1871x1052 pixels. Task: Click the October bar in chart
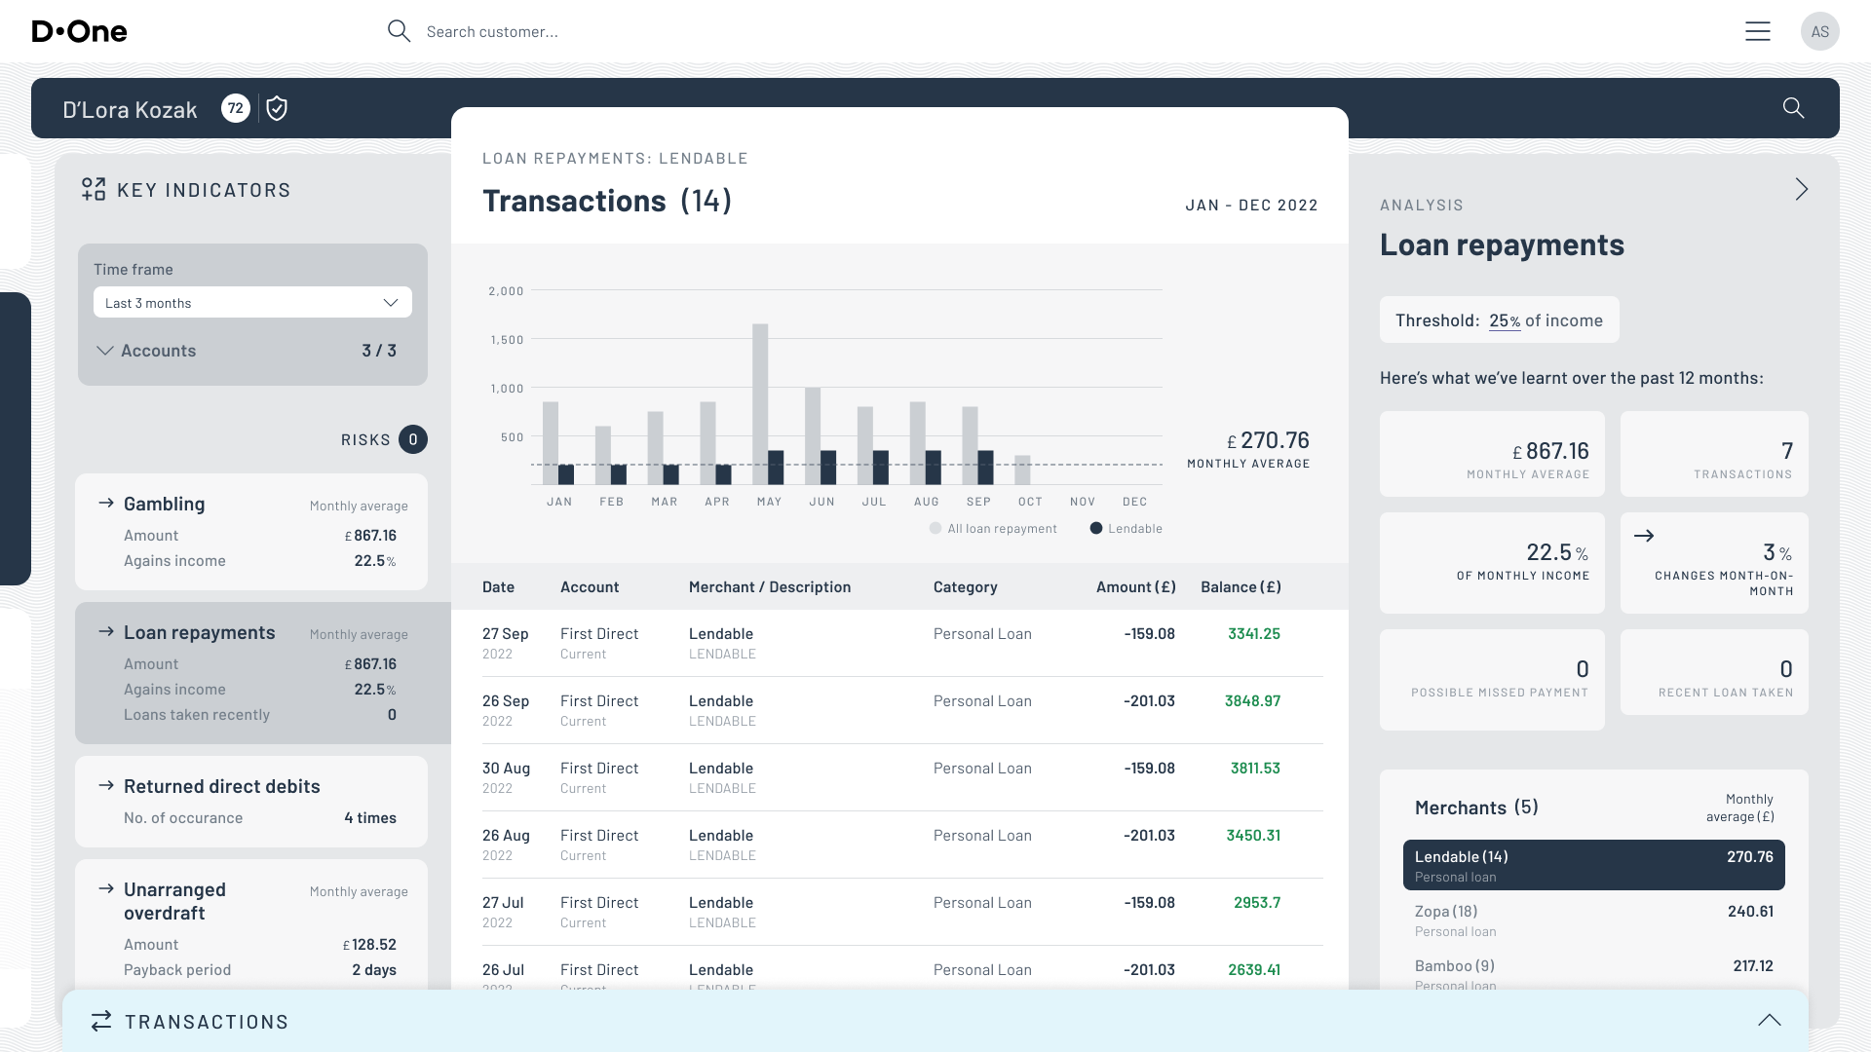1022,470
